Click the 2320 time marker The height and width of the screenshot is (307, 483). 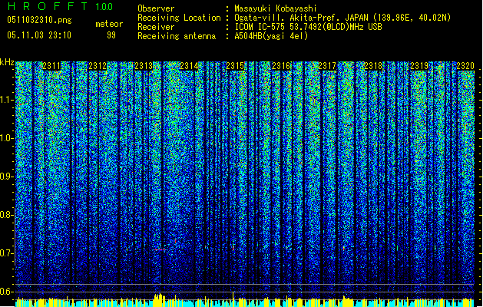click(x=465, y=66)
